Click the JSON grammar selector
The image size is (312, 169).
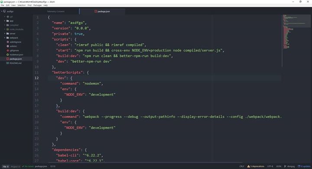tap(279, 166)
